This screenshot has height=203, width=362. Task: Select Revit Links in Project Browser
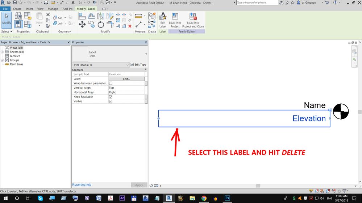coord(16,64)
